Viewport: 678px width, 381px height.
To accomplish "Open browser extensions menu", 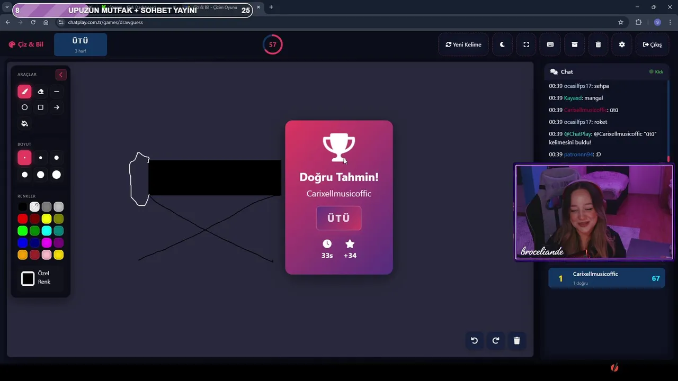I will [x=638, y=22].
